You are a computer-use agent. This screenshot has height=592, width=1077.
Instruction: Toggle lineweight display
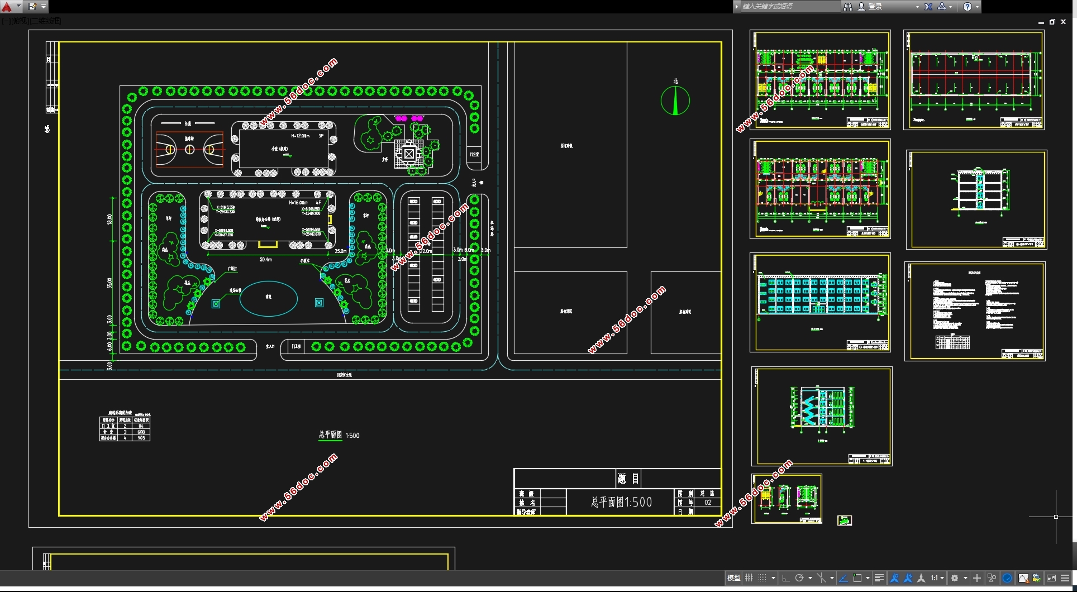pyautogui.click(x=879, y=578)
